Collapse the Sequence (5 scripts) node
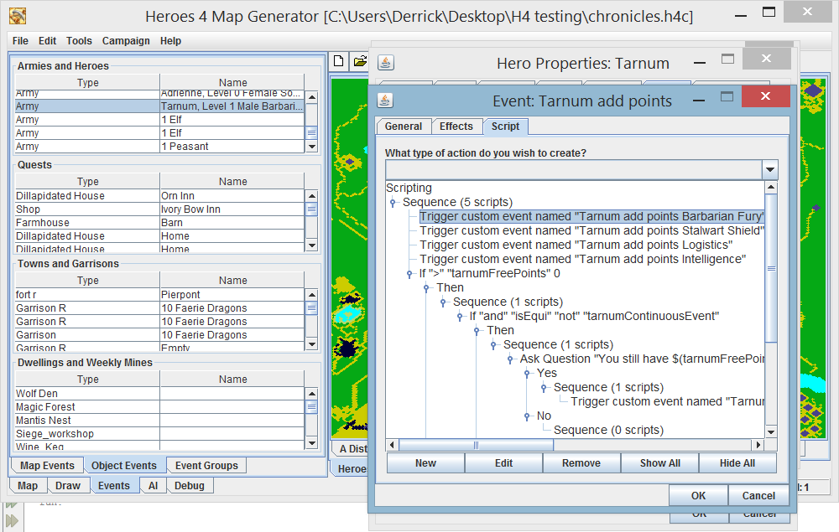The image size is (839, 532). coord(393,203)
